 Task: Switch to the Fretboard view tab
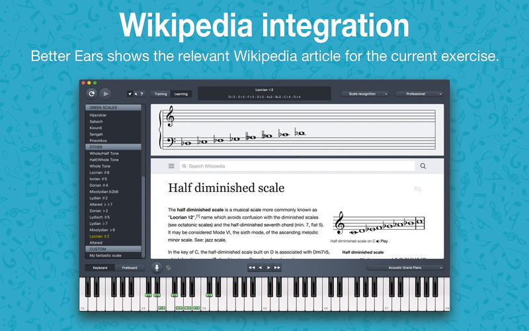pos(130,268)
